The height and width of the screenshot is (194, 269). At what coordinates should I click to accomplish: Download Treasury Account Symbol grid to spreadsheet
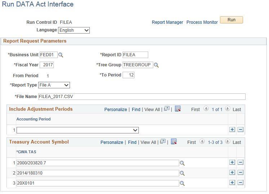(x=173, y=141)
